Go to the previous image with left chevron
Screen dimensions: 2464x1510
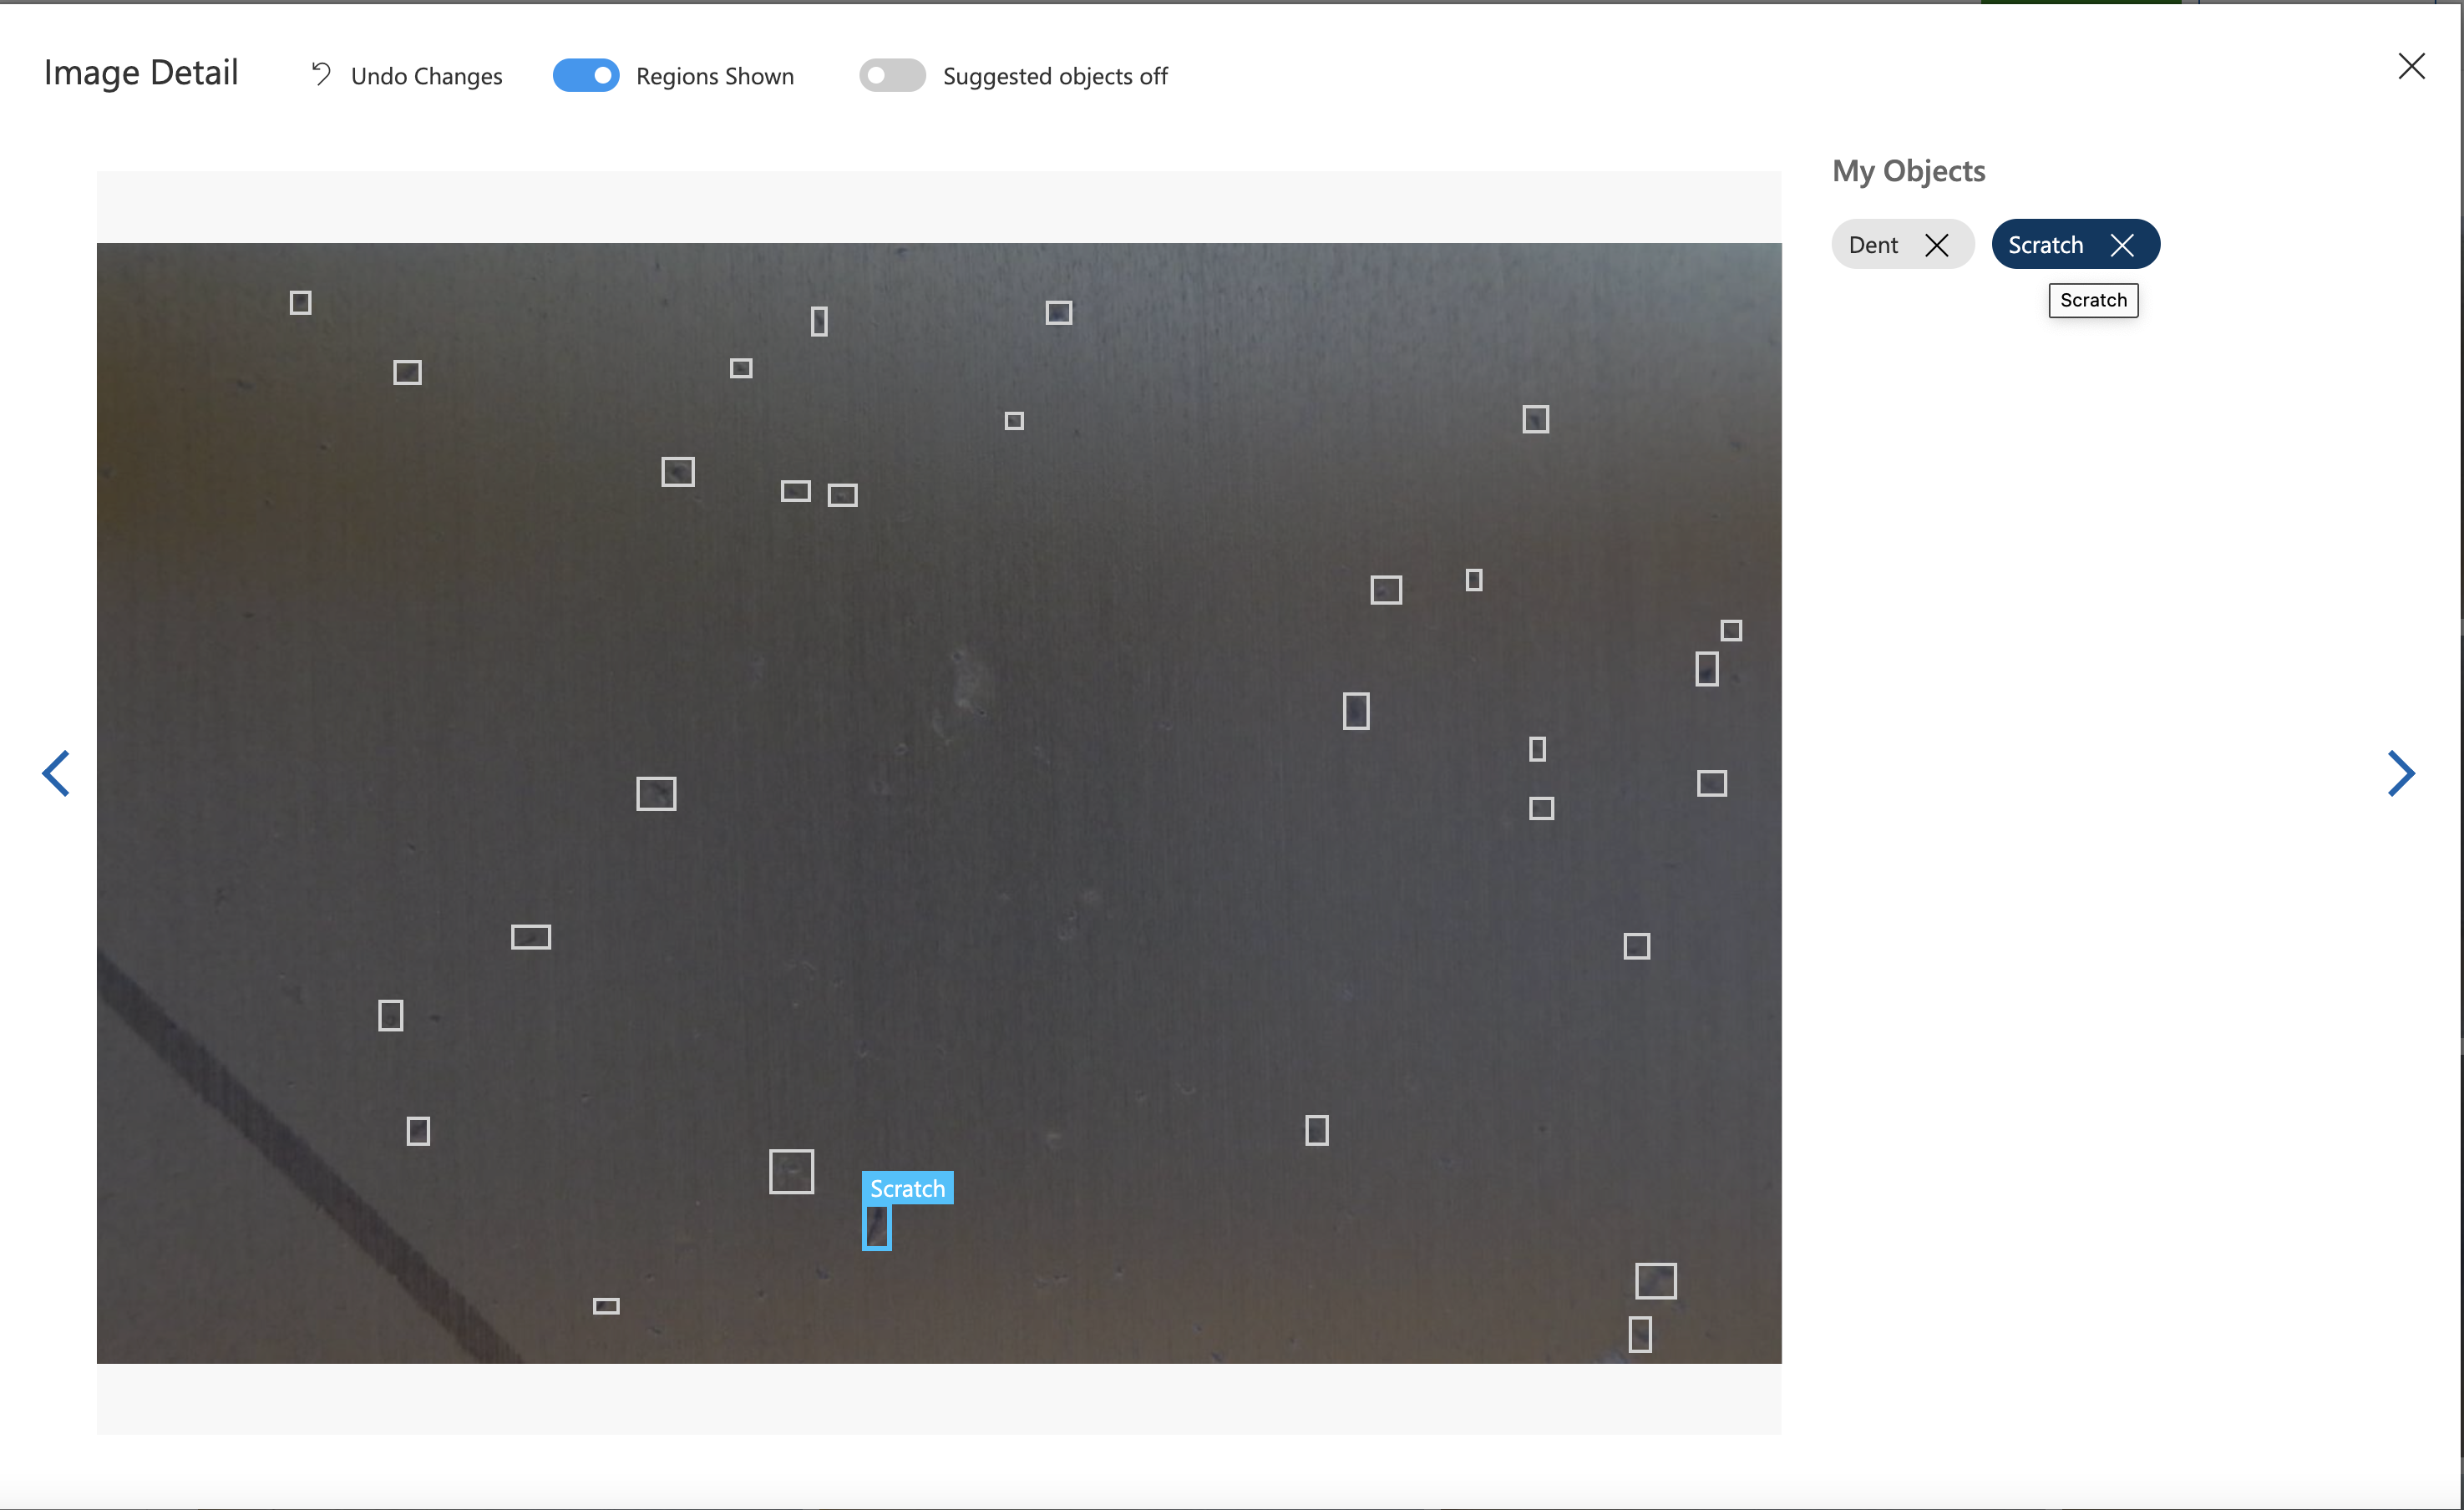(x=56, y=773)
